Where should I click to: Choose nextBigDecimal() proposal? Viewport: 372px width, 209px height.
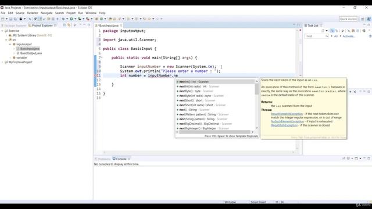215,124
